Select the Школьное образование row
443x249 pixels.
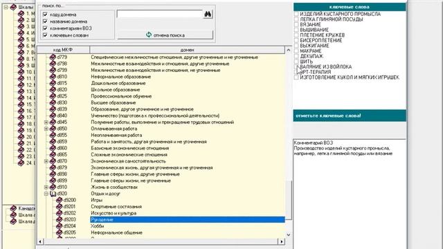188,90
